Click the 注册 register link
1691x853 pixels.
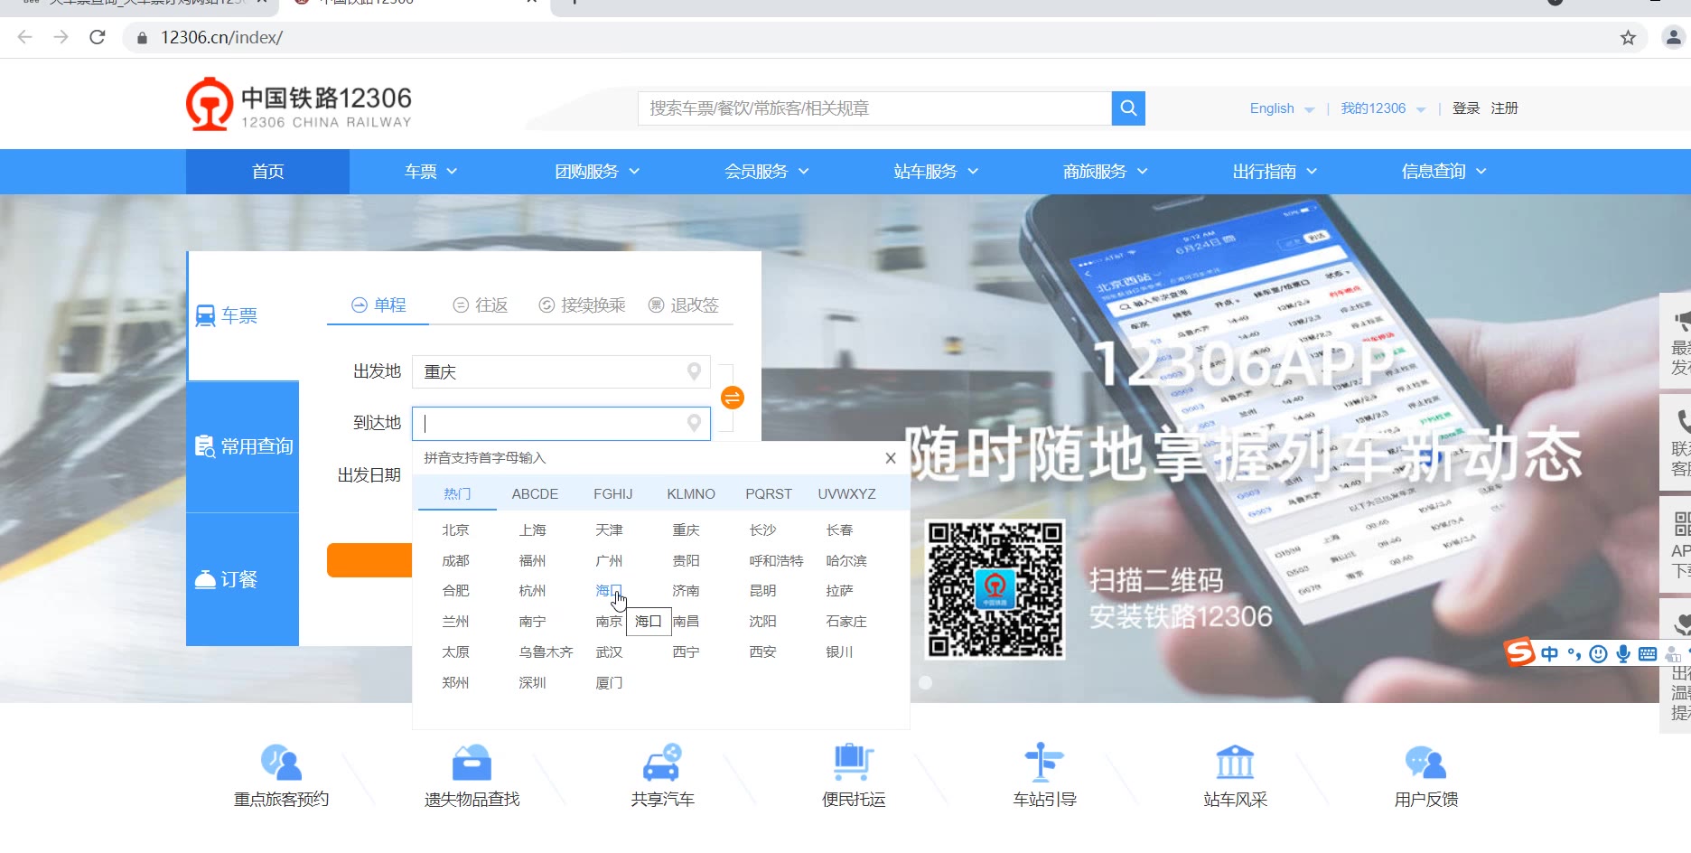[1504, 108]
